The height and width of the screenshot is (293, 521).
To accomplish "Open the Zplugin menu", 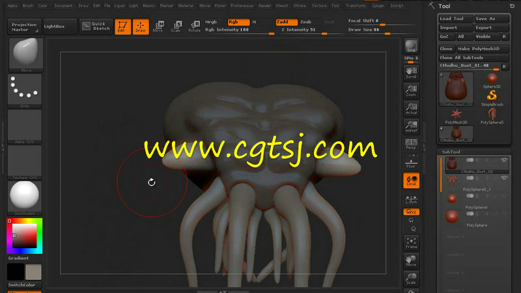I will tap(378, 6).
